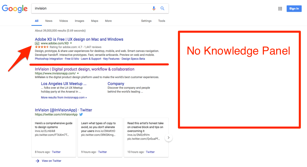
Task: Click the https://www.invisionapp.com/ URL text
Action: click(x=55, y=73)
